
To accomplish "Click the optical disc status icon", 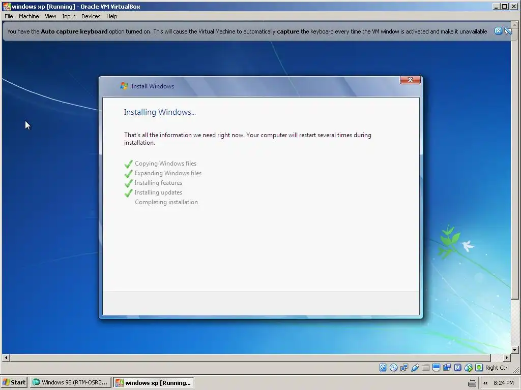I will pyautogui.click(x=393, y=368).
